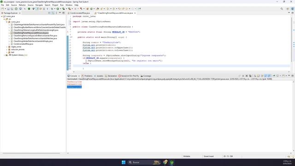Viewport: 295px width, 166px height.
Task: Open the Run dropdown arrow
Action: (x=60, y=9)
